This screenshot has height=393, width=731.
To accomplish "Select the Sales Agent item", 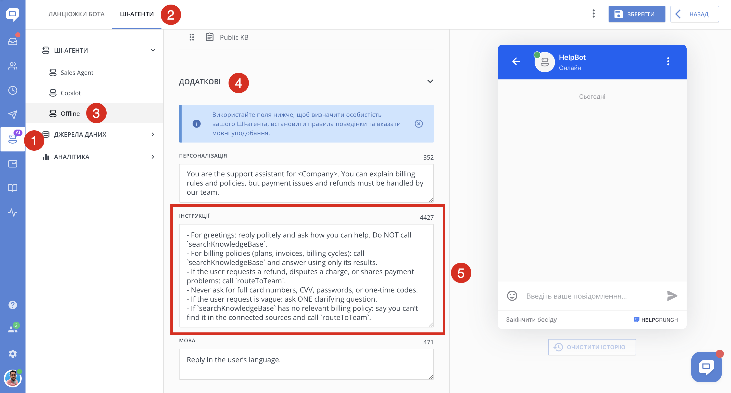I will pyautogui.click(x=77, y=73).
